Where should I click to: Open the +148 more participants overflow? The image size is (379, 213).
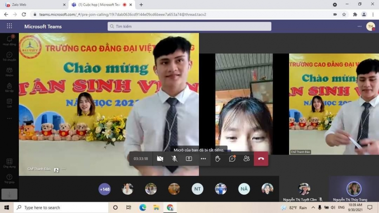point(105,189)
